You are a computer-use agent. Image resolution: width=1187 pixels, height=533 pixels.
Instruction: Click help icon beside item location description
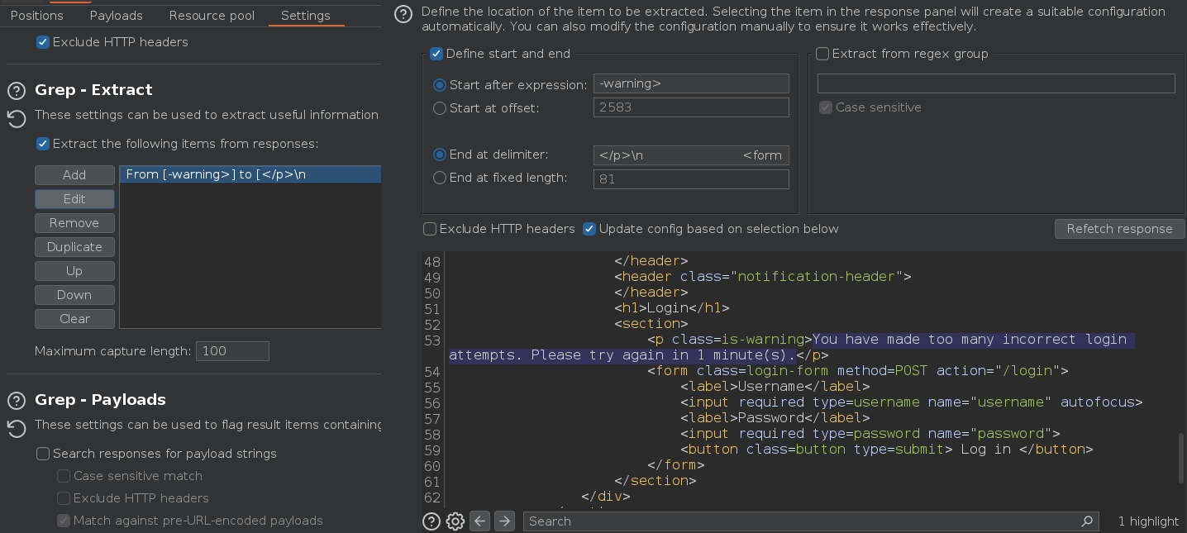(403, 13)
